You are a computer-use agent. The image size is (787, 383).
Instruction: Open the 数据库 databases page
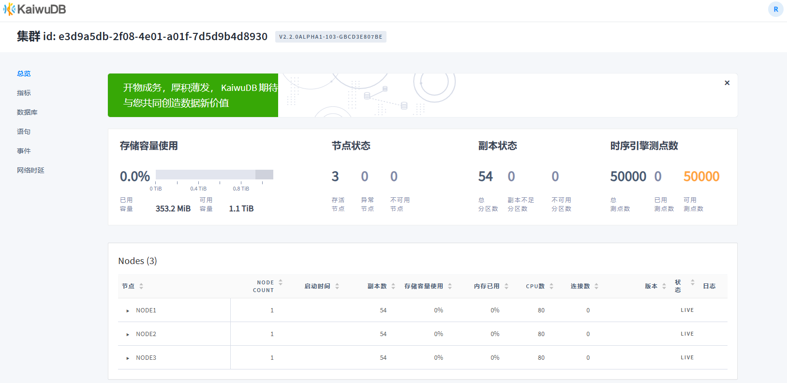(27, 112)
